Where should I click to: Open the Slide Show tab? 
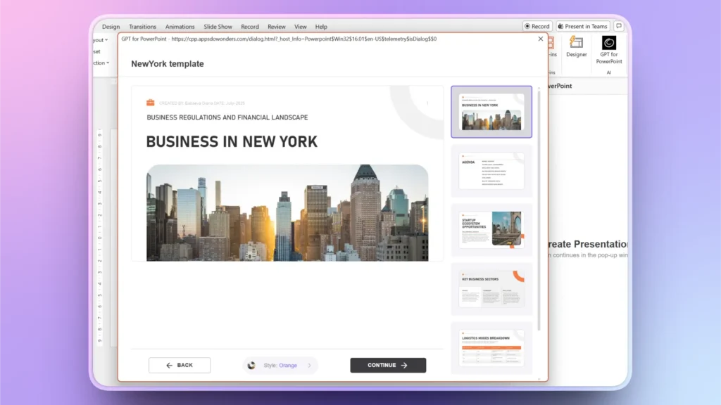(218, 27)
